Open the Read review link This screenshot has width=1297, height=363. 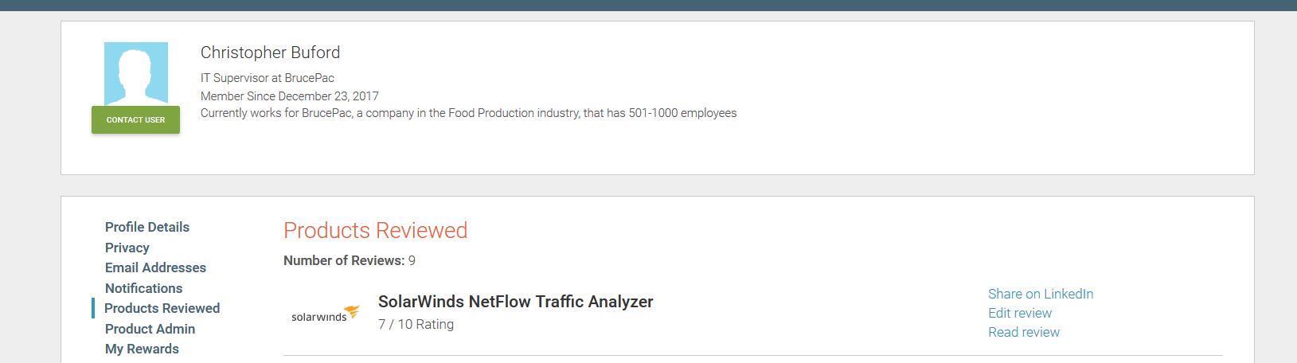pyautogui.click(x=1023, y=332)
